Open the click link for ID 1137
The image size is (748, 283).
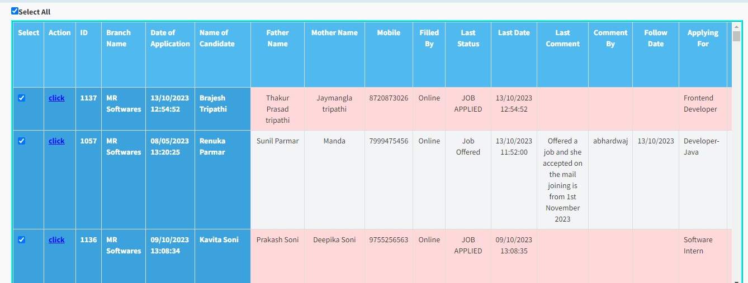tap(56, 98)
